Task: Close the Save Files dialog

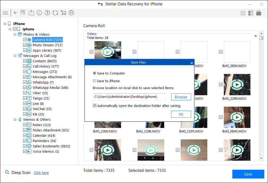Action: tap(192, 63)
